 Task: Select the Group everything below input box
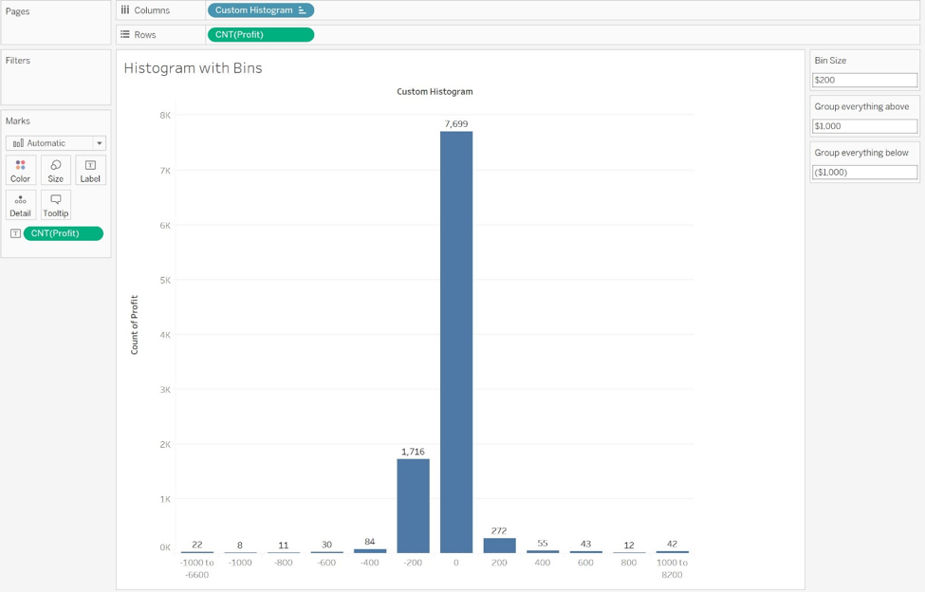click(864, 172)
